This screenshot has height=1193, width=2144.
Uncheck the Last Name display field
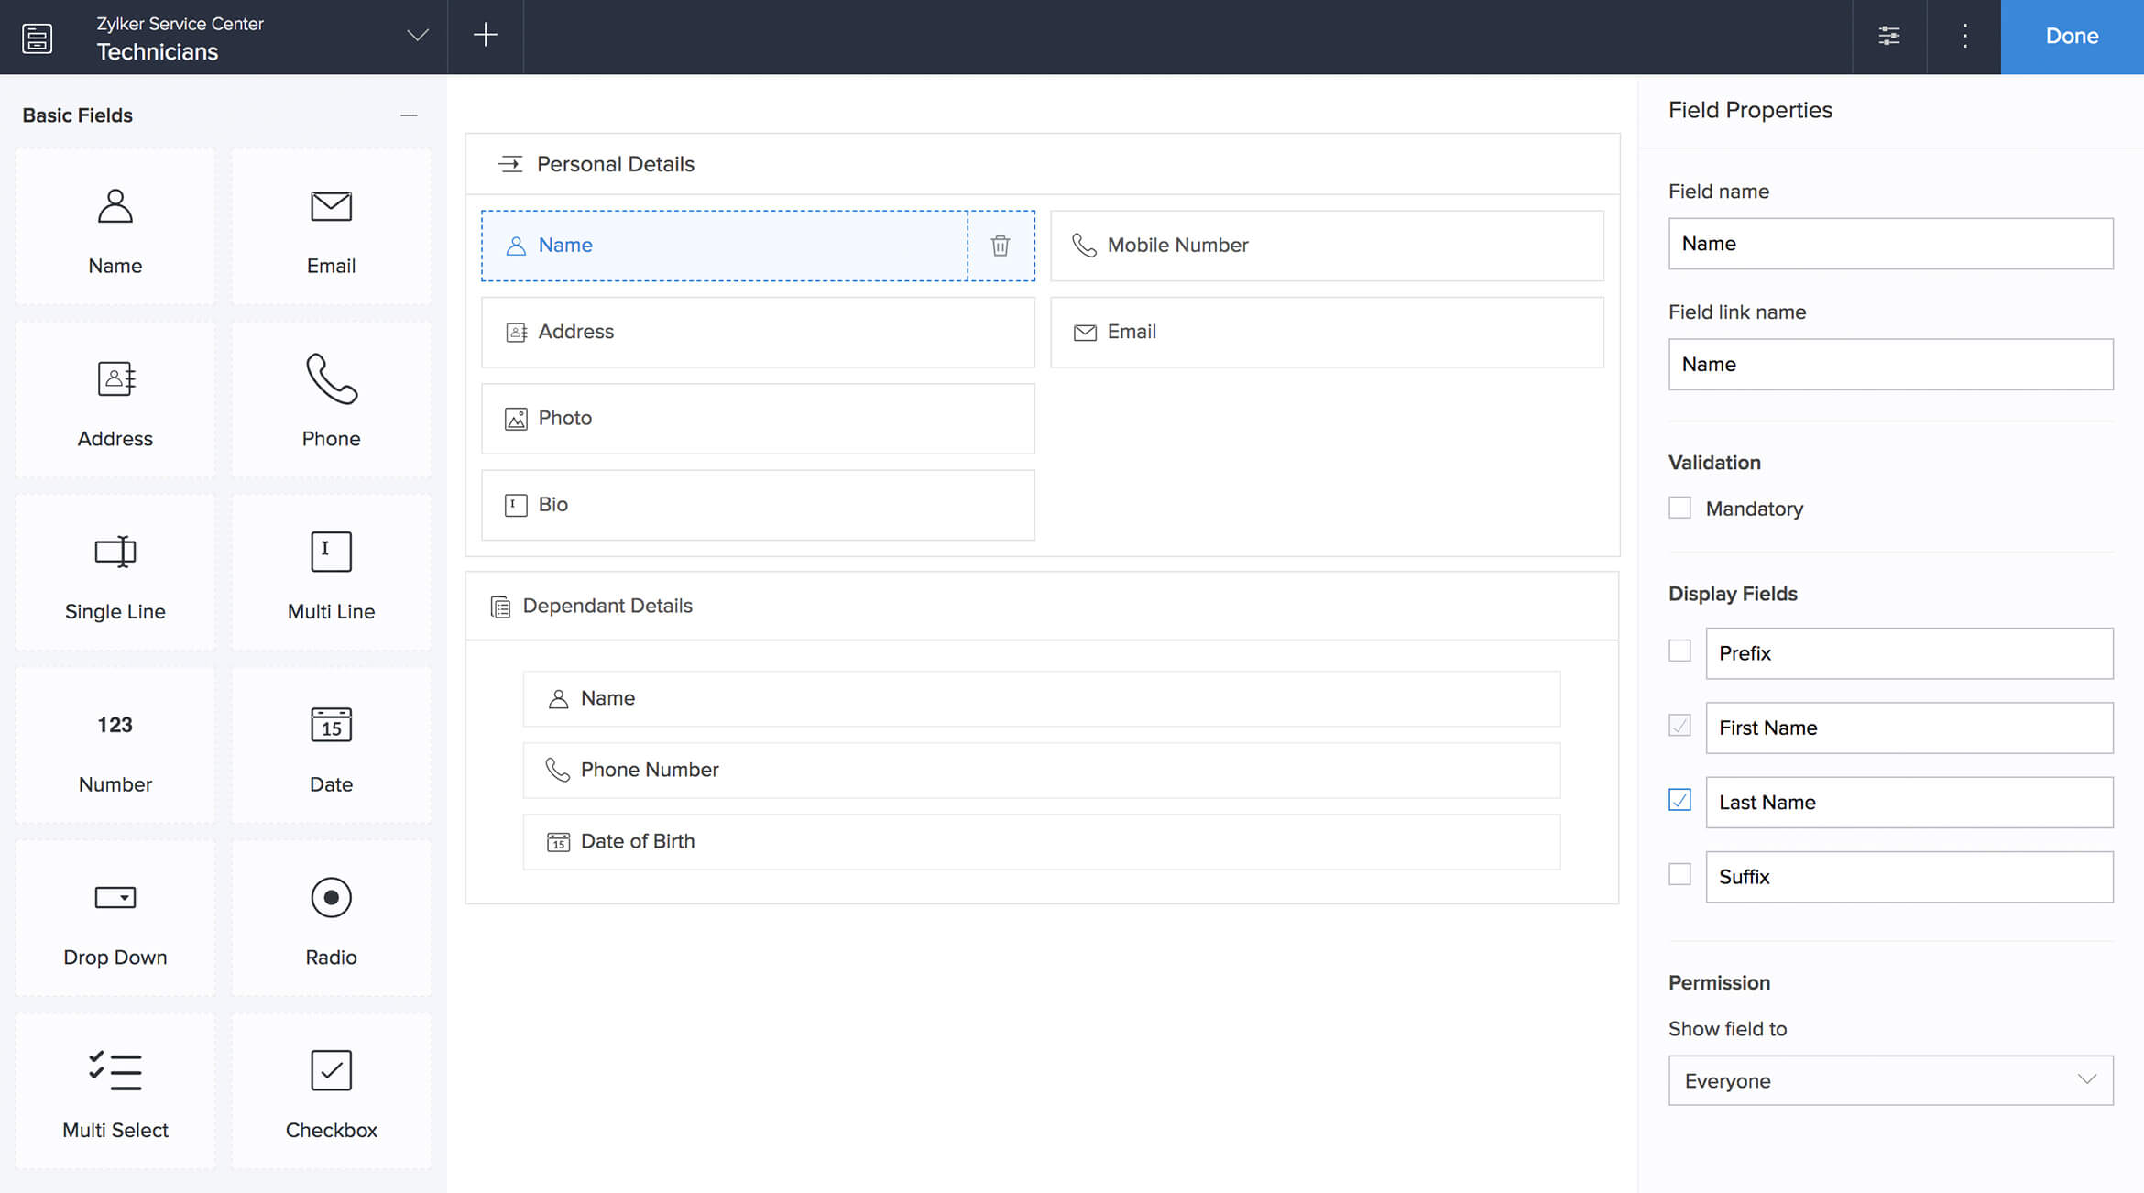pos(1679,800)
